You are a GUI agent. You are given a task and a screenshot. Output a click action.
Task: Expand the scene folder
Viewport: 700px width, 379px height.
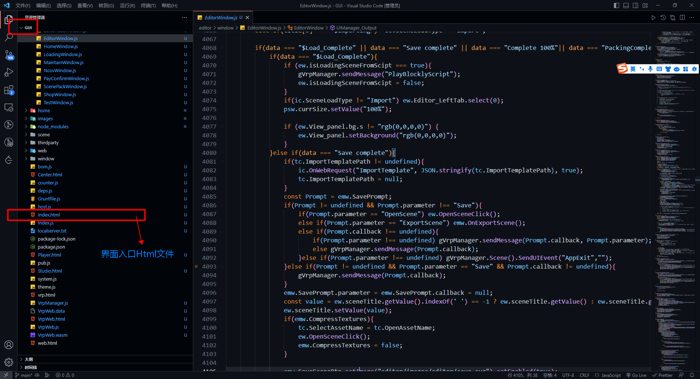pos(26,134)
